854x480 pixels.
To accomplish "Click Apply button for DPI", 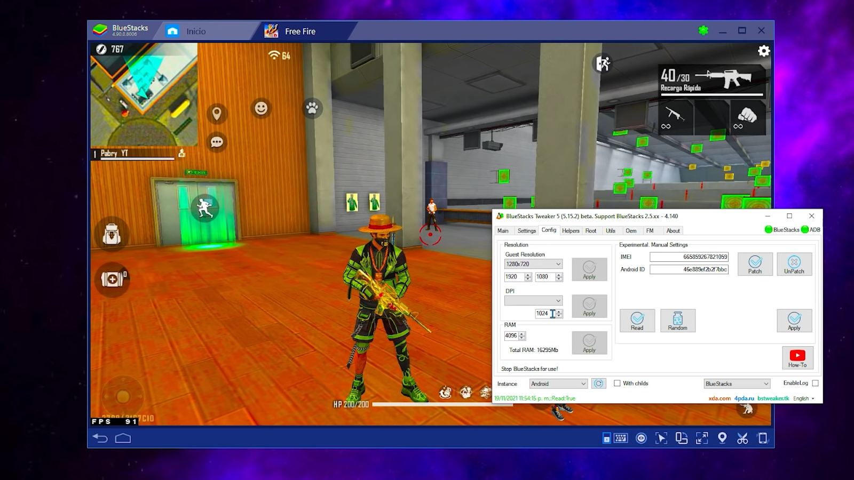I will click(x=589, y=306).
